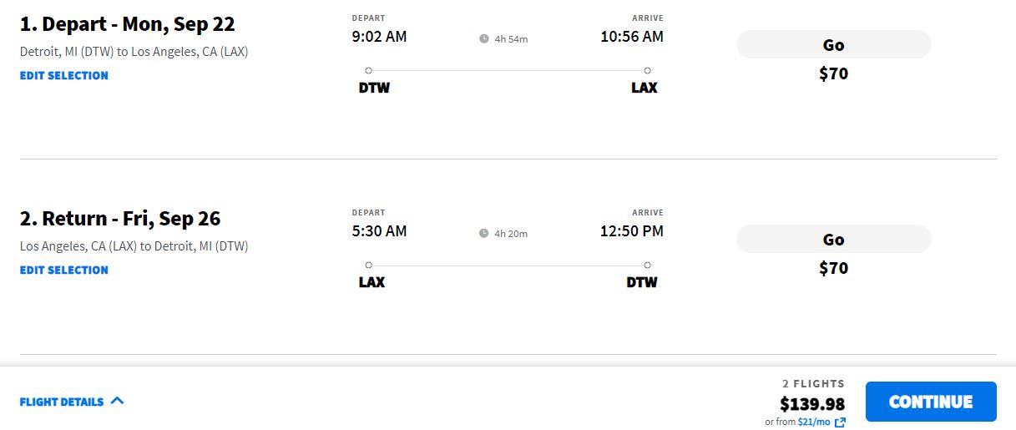
Task: Click the clock icon beside 4h 54m
Action: coord(483,38)
